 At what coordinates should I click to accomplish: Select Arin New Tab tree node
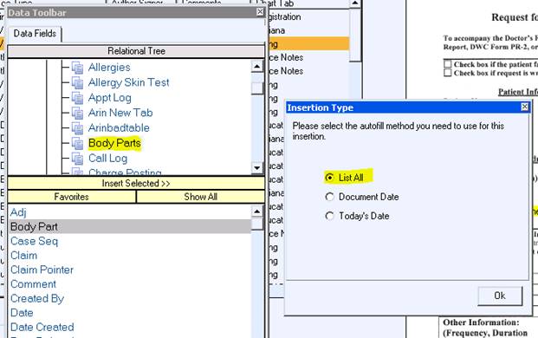(x=120, y=113)
